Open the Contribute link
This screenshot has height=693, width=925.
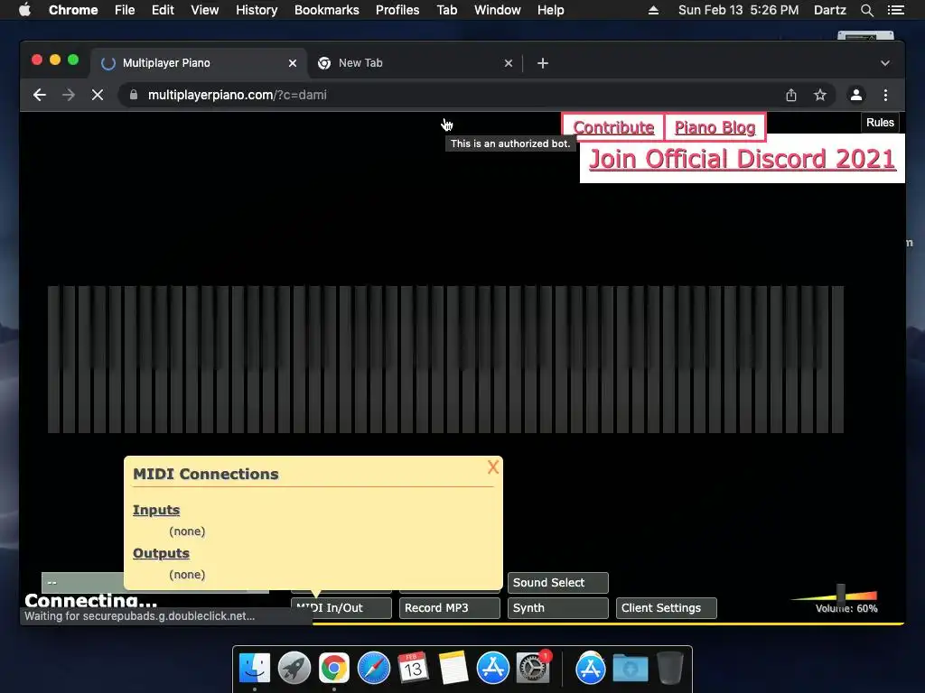tap(613, 127)
